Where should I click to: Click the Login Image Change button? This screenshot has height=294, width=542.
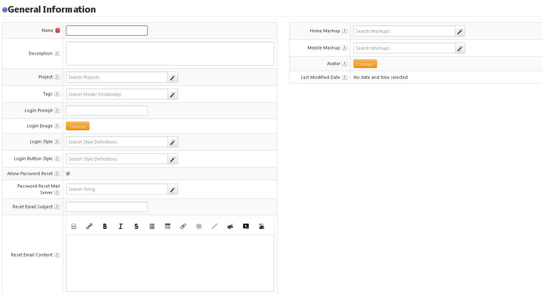78,126
